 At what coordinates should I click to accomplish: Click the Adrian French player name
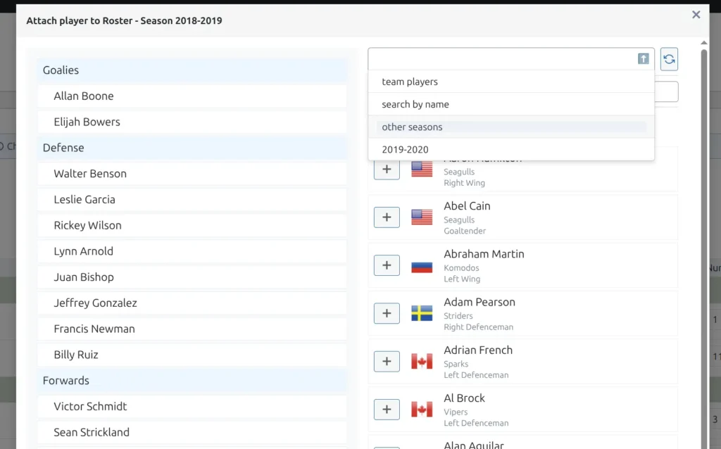click(x=478, y=350)
